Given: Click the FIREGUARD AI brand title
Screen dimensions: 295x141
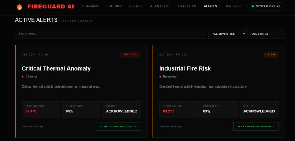Looking at the screenshot, I should click(51, 7).
